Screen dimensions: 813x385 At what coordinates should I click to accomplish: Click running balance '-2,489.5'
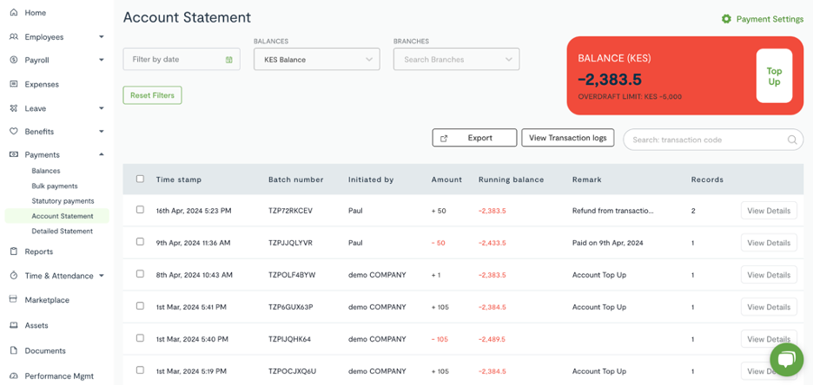492,339
